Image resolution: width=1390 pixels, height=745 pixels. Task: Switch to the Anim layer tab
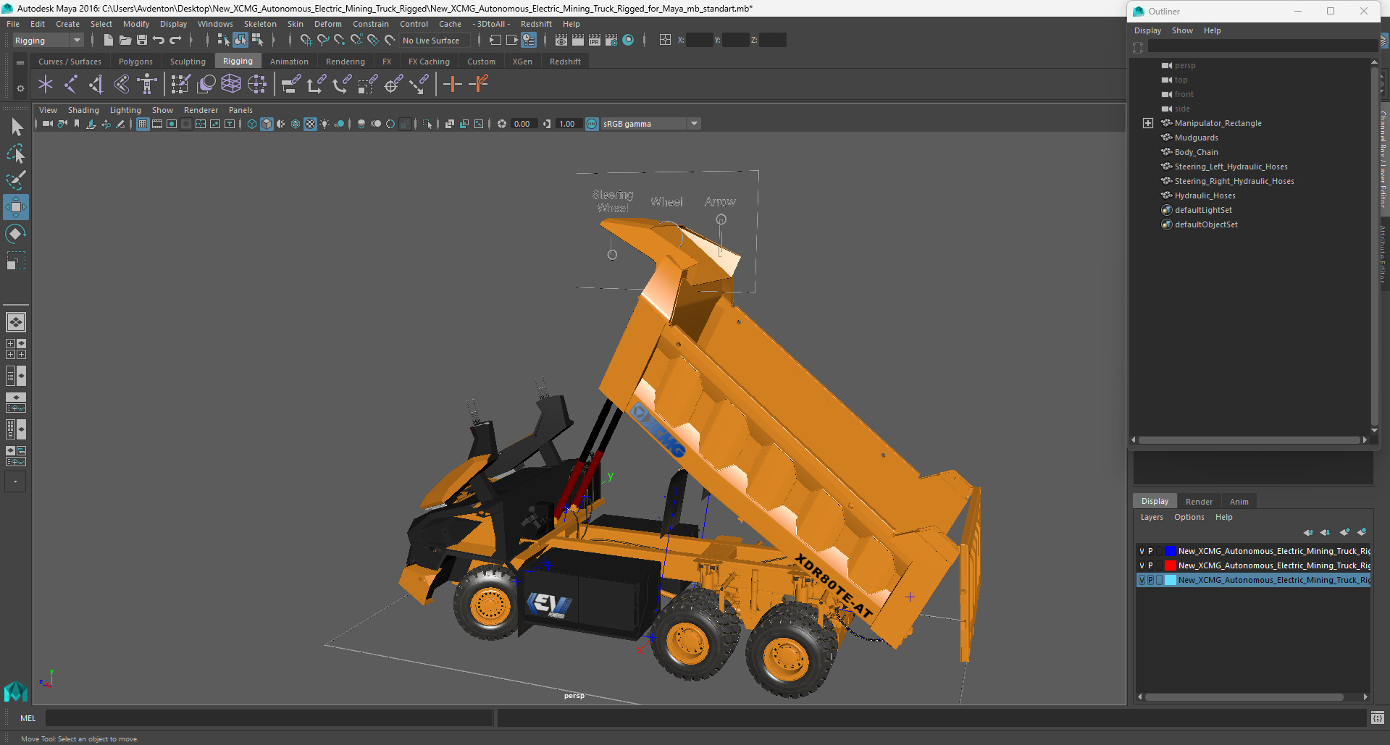coord(1239,502)
